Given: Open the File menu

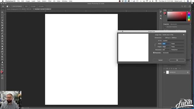Looking at the screenshot, I should coord(18,1).
